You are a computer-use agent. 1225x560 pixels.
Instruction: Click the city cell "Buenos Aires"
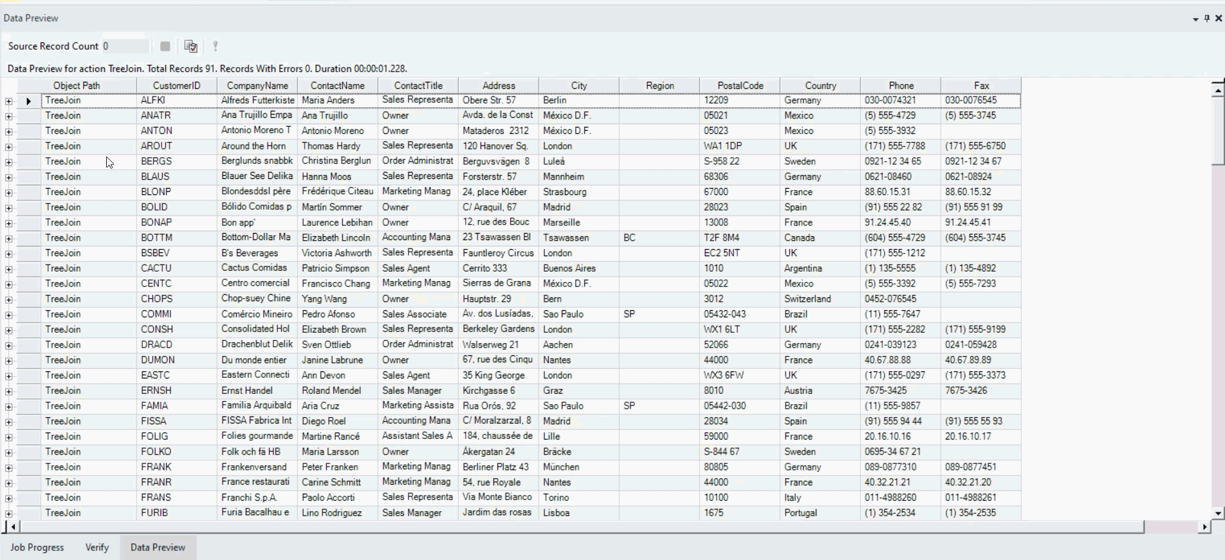(579, 268)
